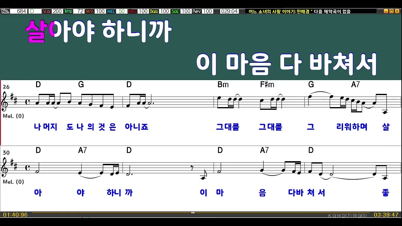Click the playback progress slider handle
402x226 pixels.
click(193, 213)
